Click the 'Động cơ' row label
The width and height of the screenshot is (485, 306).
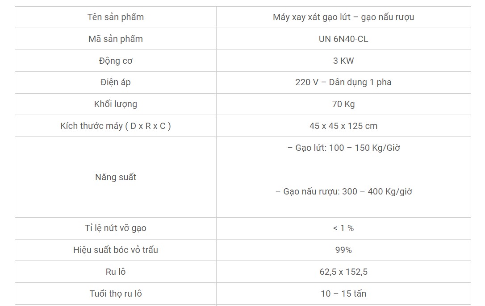[x=116, y=61]
